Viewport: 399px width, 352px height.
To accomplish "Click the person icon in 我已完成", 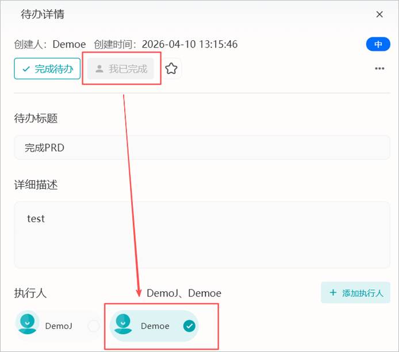I will pos(99,69).
